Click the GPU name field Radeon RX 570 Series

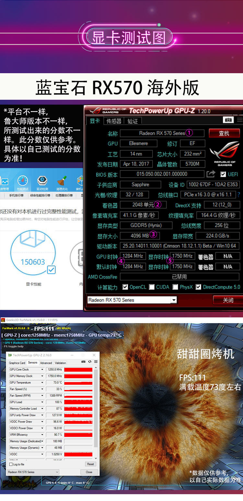[x=162, y=133]
